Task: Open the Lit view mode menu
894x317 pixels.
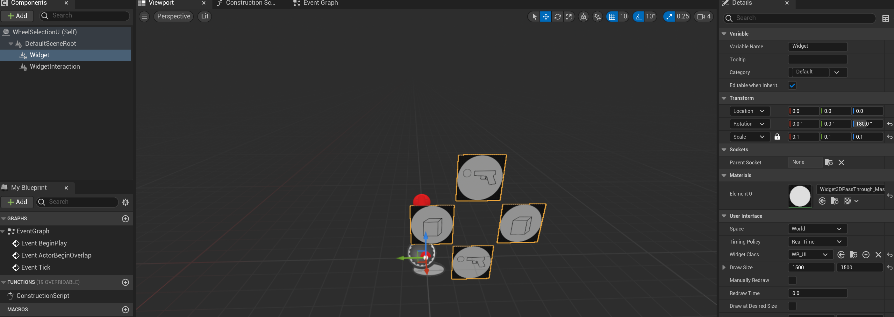Action: coord(205,16)
